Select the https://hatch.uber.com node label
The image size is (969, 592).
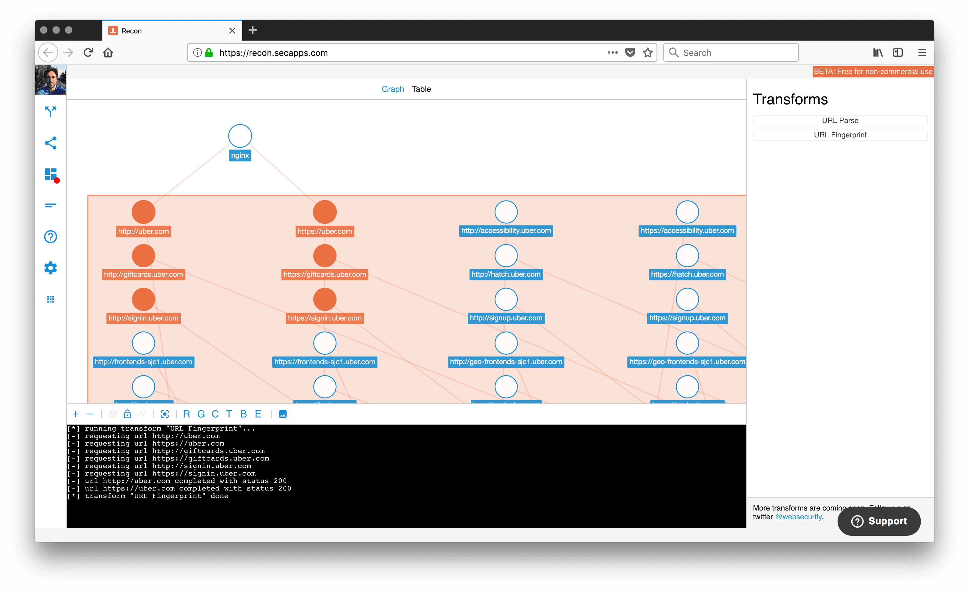(x=687, y=274)
